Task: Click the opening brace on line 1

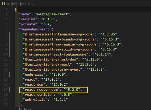Action: coord(16,9)
